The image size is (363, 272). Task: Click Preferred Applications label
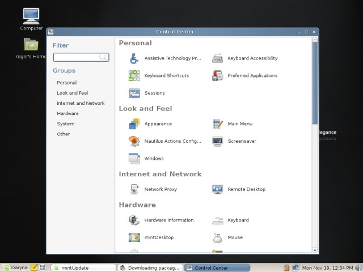[252, 75]
